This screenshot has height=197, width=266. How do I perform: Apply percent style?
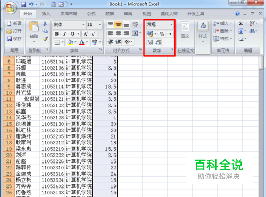pyautogui.click(x=162, y=34)
